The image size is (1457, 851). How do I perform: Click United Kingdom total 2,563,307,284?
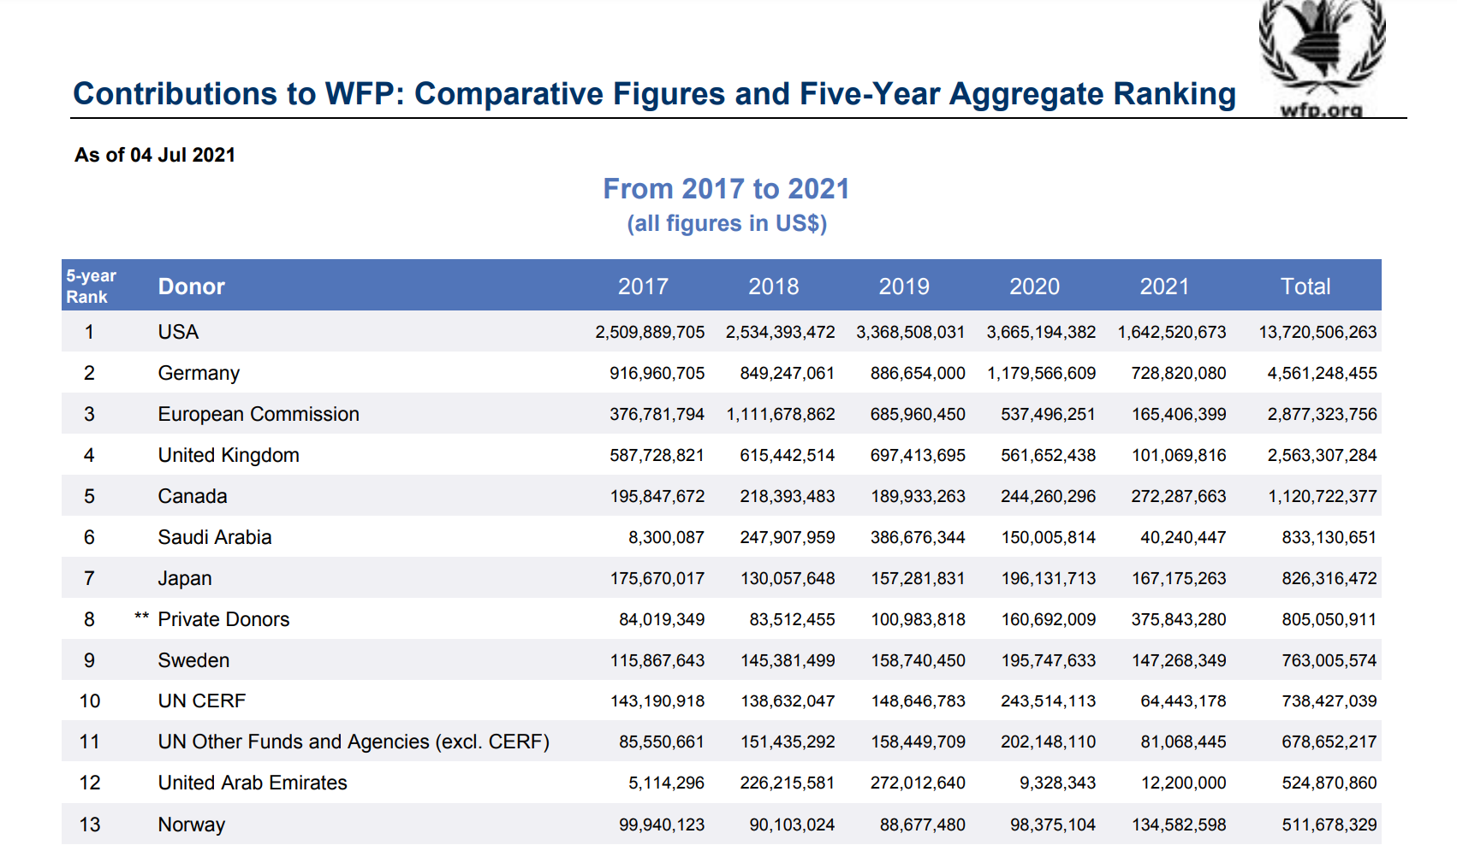pyautogui.click(x=1322, y=455)
